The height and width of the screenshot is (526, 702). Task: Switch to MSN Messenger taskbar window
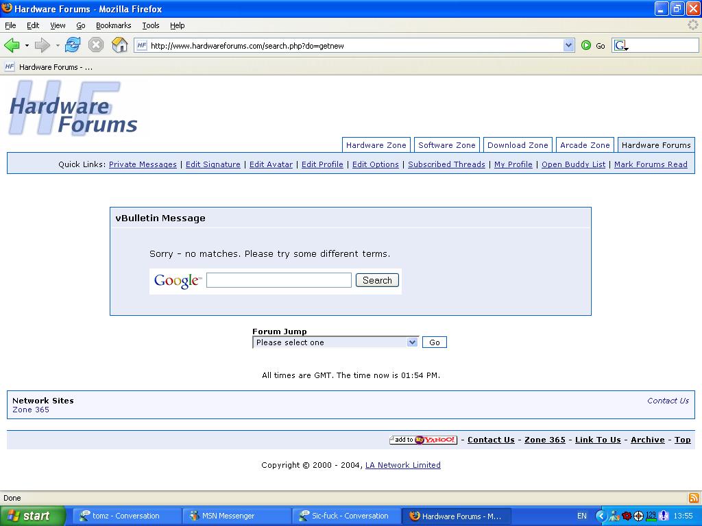pyautogui.click(x=235, y=516)
